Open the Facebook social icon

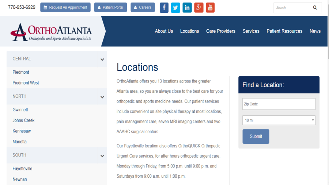[164, 8]
